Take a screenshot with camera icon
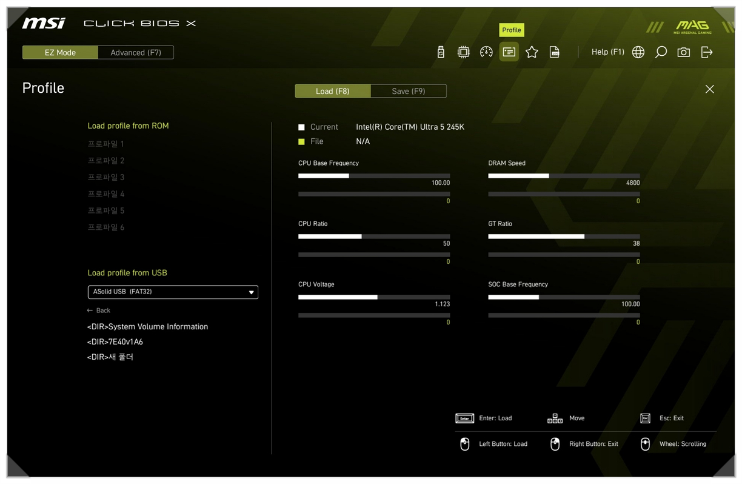Viewport: 742px width, 484px height. pyautogui.click(x=684, y=52)
